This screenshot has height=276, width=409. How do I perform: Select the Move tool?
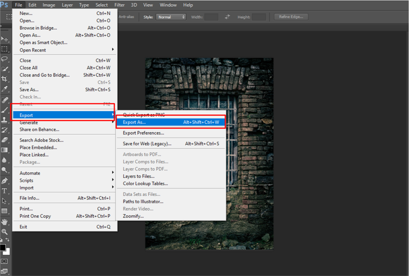pos(5,38)
